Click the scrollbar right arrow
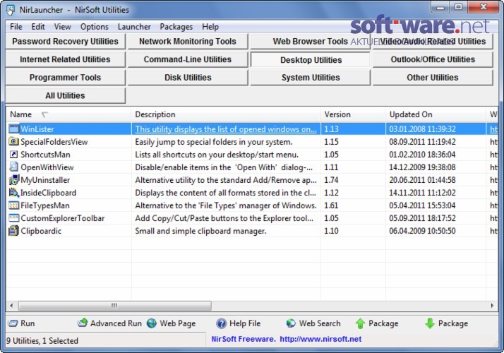This screenshot has width=504, height=353. coord(492,306)
